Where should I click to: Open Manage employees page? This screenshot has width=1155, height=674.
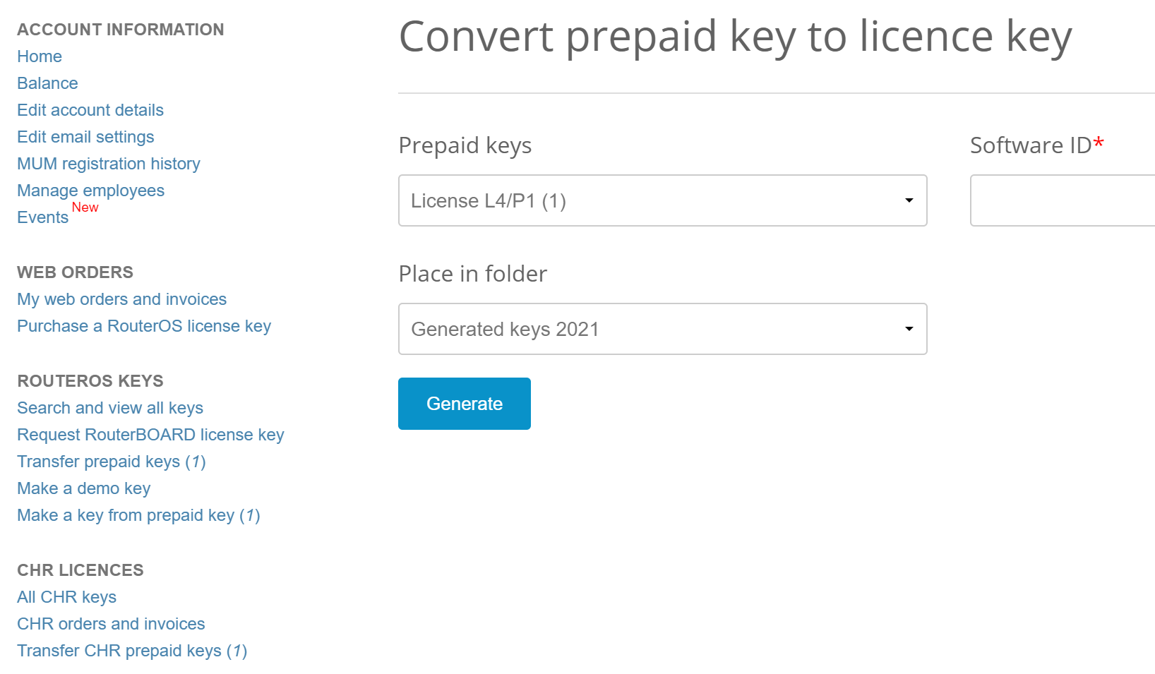pyautogui.click(x=90, y=191)
